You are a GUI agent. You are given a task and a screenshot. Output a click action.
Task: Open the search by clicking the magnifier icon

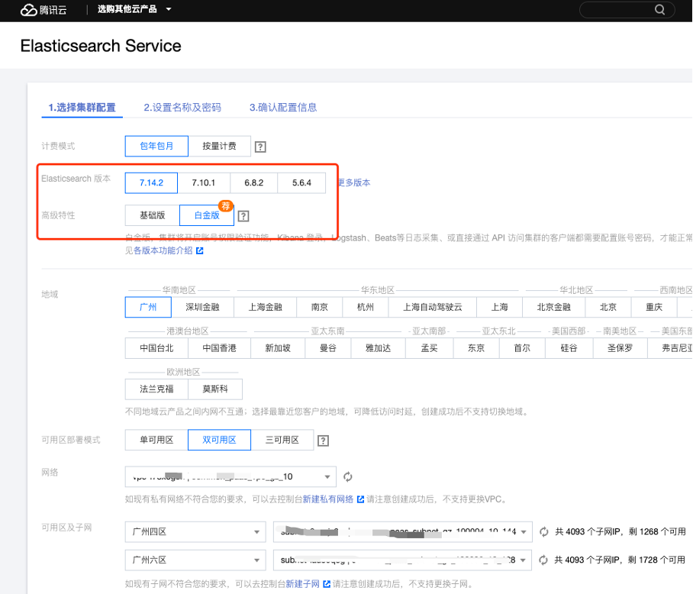click(x=659, y=9)
